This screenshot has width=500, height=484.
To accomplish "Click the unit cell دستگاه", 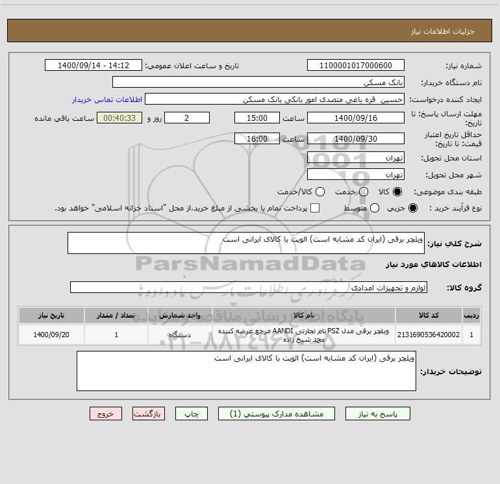I will pos(180,335).
